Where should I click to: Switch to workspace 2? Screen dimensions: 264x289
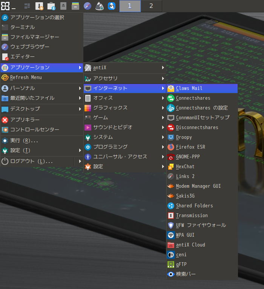(x=151, y=6)
